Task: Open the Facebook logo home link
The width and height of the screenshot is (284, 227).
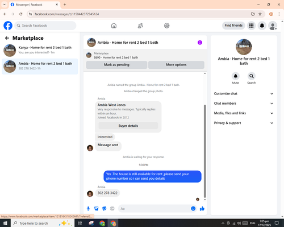Action: click(x=8, y=26)
